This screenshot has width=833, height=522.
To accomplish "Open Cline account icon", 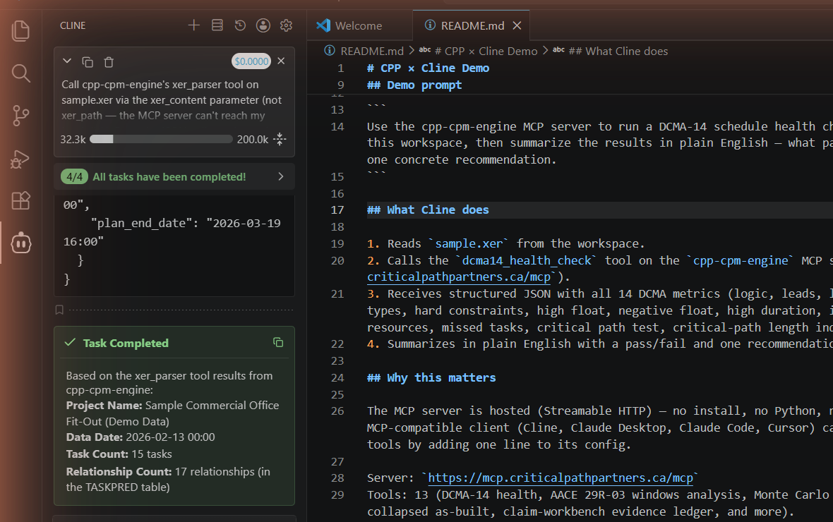I will point(263,25).
